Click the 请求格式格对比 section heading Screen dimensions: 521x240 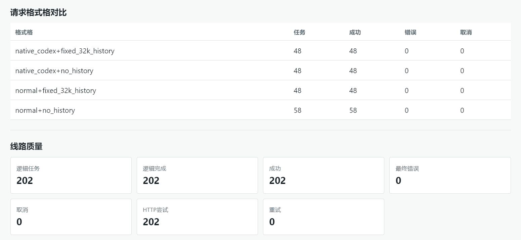[38, 13]
